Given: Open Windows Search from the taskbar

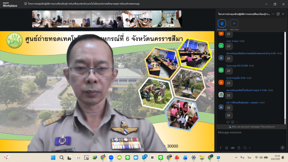Looking at the screenshot, I should pos(62,158).
